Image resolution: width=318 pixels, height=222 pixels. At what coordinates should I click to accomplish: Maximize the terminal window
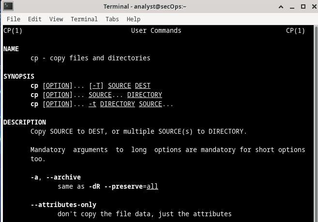[x=303, y=7]
